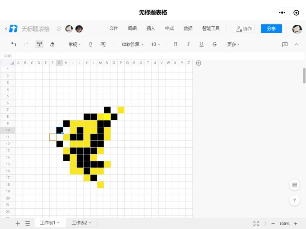Viewport: 306px width, 229px height.
Task: Click the select-all corner triangle
Action: click(12, 63)
